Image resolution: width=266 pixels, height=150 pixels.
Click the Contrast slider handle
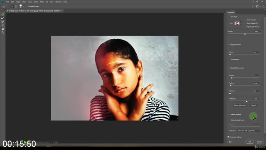pyautogui.click(x=230, y=93)
